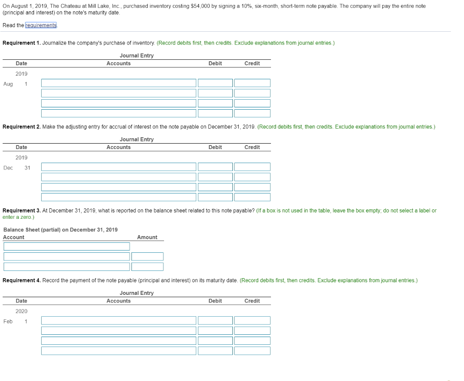Click first debit field for Dec 31 entry
The width and height of the screenshot is (464, 381).
coord(215,167)
